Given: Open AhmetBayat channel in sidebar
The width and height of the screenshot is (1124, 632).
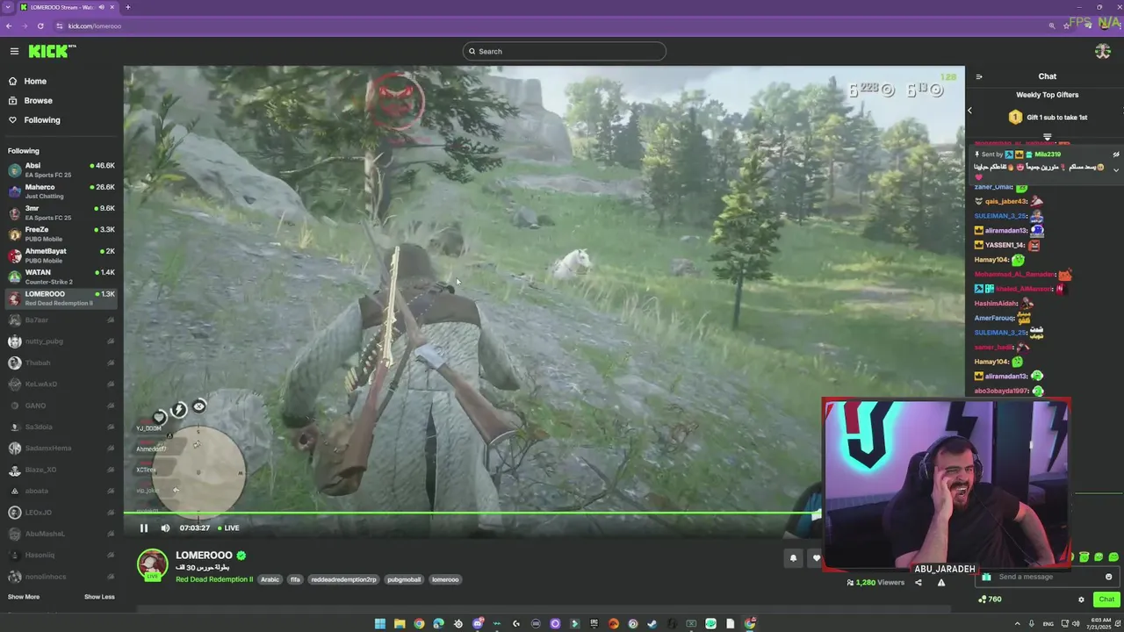Looking at the screenshot, I should [61, 255].
